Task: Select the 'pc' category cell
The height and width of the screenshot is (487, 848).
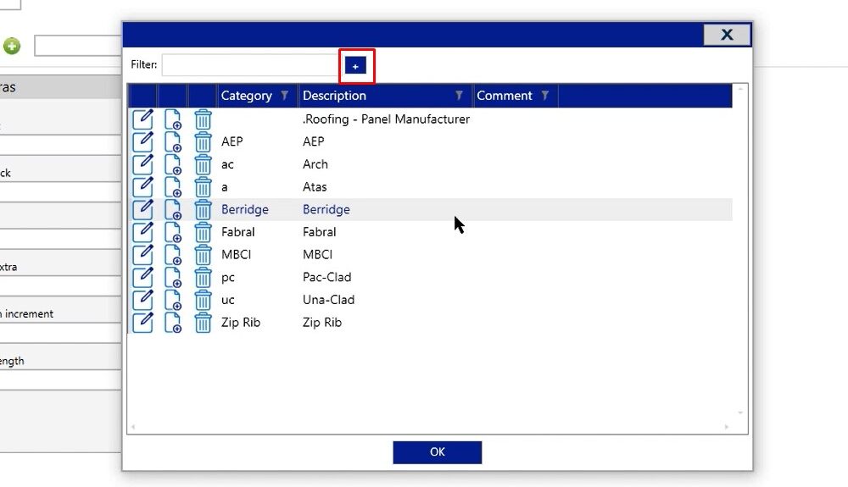Action: [x=227, y=278]
